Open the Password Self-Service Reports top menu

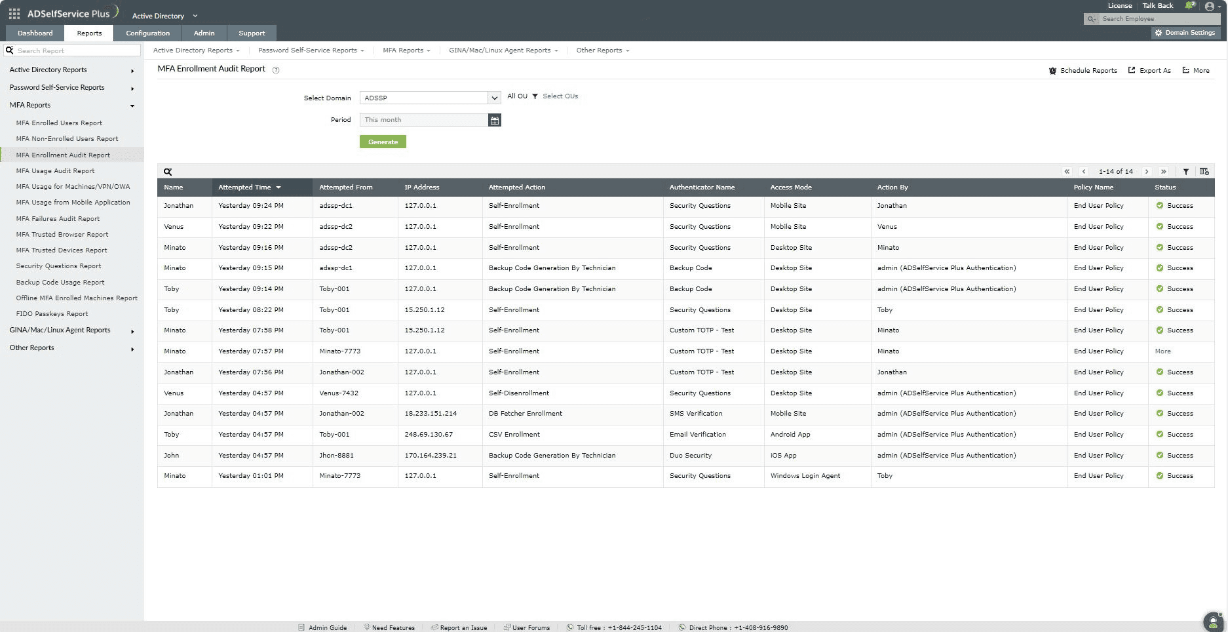point(311,50)
